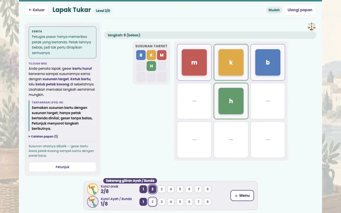The image size is (341, 213).
Task: Click the Mudah difficulty badge
Action: point(274,10)
